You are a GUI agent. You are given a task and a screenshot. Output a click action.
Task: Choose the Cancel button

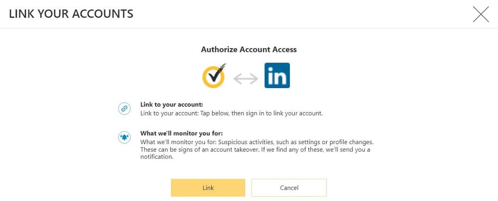click(x=289, y=188)
